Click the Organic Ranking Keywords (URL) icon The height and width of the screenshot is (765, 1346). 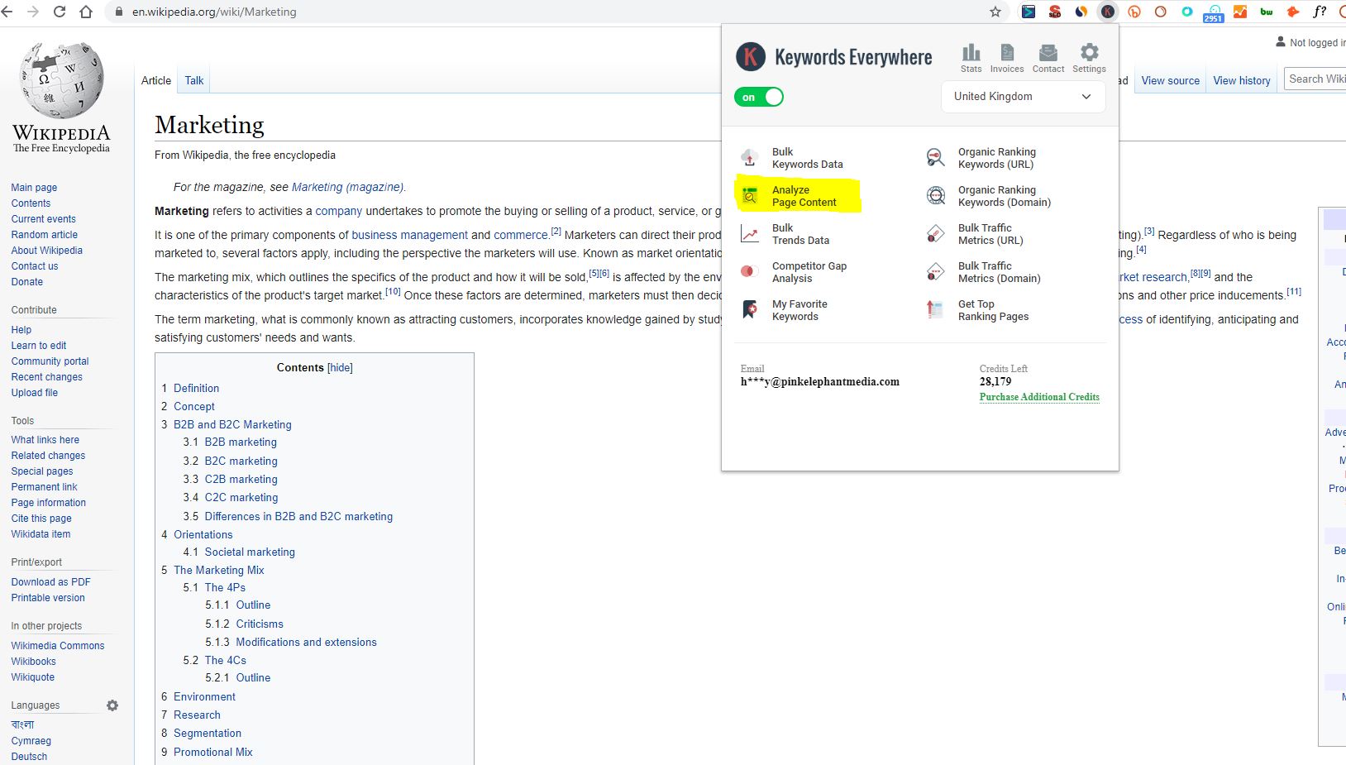point(935,157)
